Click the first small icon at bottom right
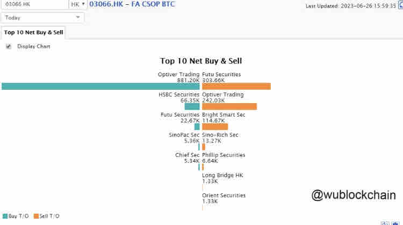Screen dimensions: 403x225 click(x=385, y=223)
